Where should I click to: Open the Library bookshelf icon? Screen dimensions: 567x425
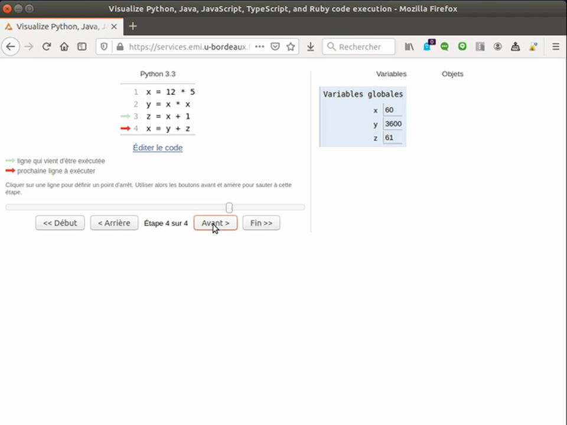[409, 47]
